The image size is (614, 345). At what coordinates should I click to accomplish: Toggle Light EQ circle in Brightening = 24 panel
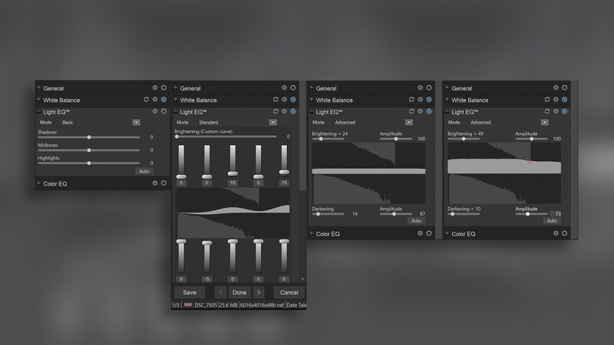click(x=429, y=111)
